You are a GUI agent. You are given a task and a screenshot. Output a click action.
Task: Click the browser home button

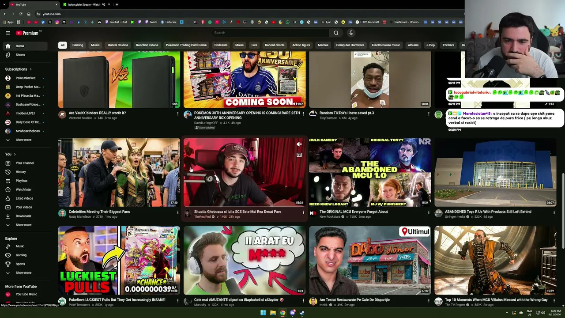pos(29,14)
